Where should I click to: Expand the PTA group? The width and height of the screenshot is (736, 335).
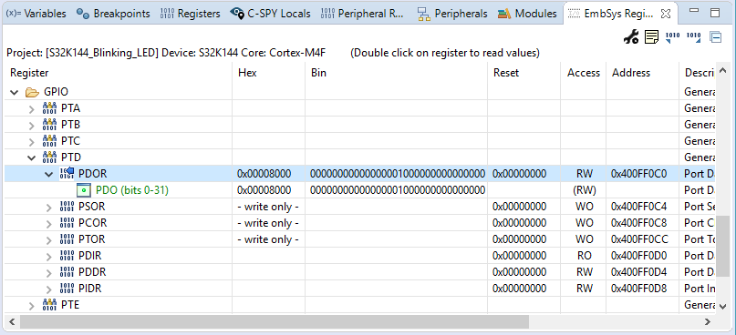31,109
